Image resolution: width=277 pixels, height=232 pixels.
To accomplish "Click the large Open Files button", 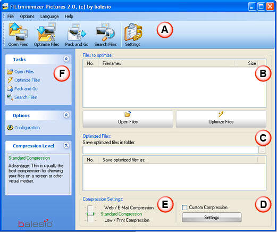I will (x=128, y=119).
